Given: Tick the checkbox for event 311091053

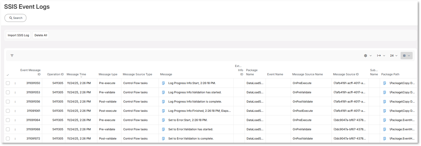Looking at the screenshot, I should (x=8, y=92).
